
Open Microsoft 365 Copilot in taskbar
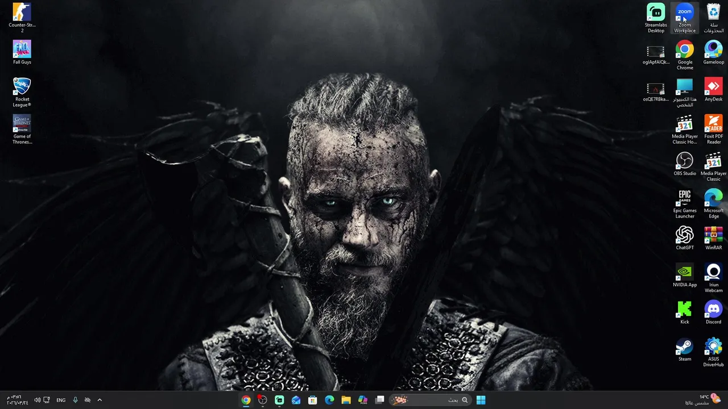[363, 400]
